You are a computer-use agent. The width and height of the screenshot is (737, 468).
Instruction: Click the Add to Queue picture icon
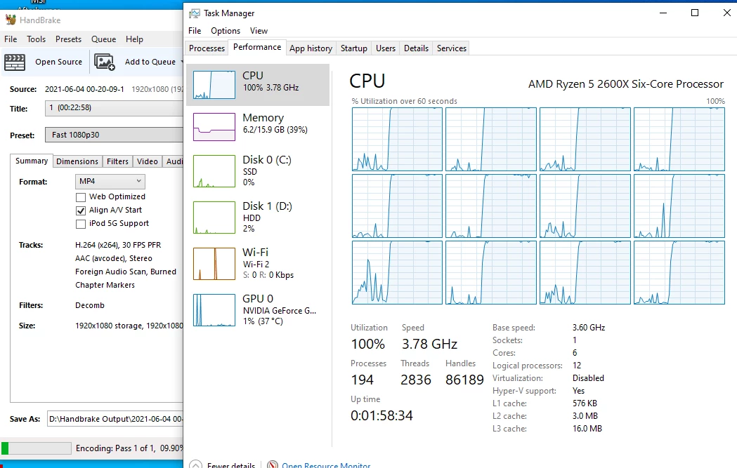[x=105, y=62]
